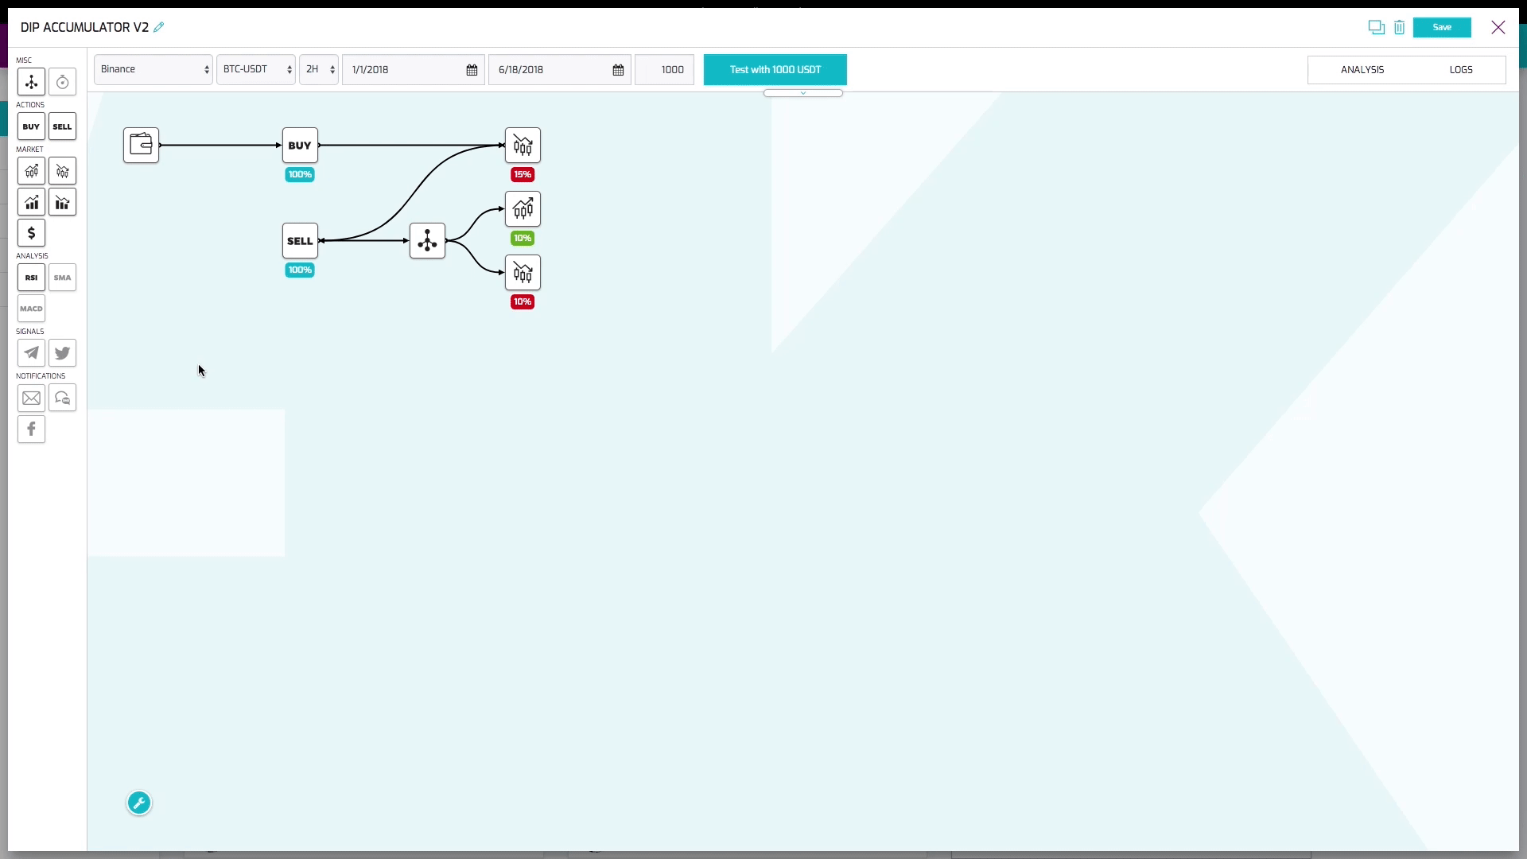Click the wallet start node on canvas
1527x859 pixels.
(141, 145)
